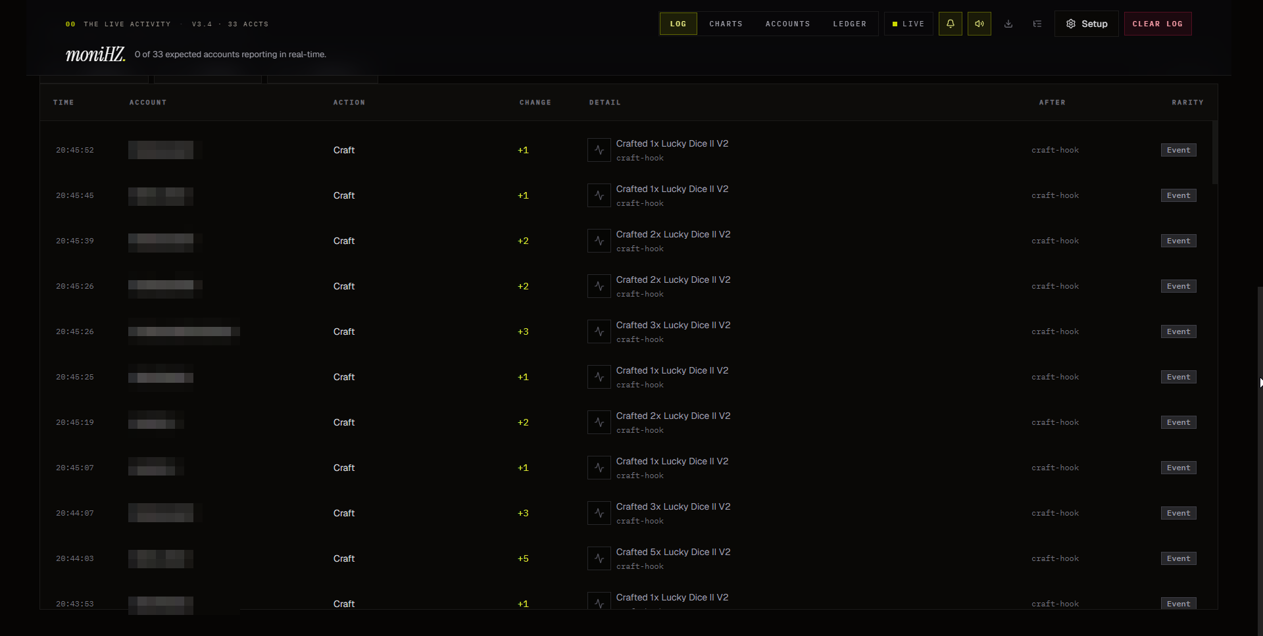Click timestamp 20:45:45
This screenshot has height=636, width=1263.
point(74,195)
